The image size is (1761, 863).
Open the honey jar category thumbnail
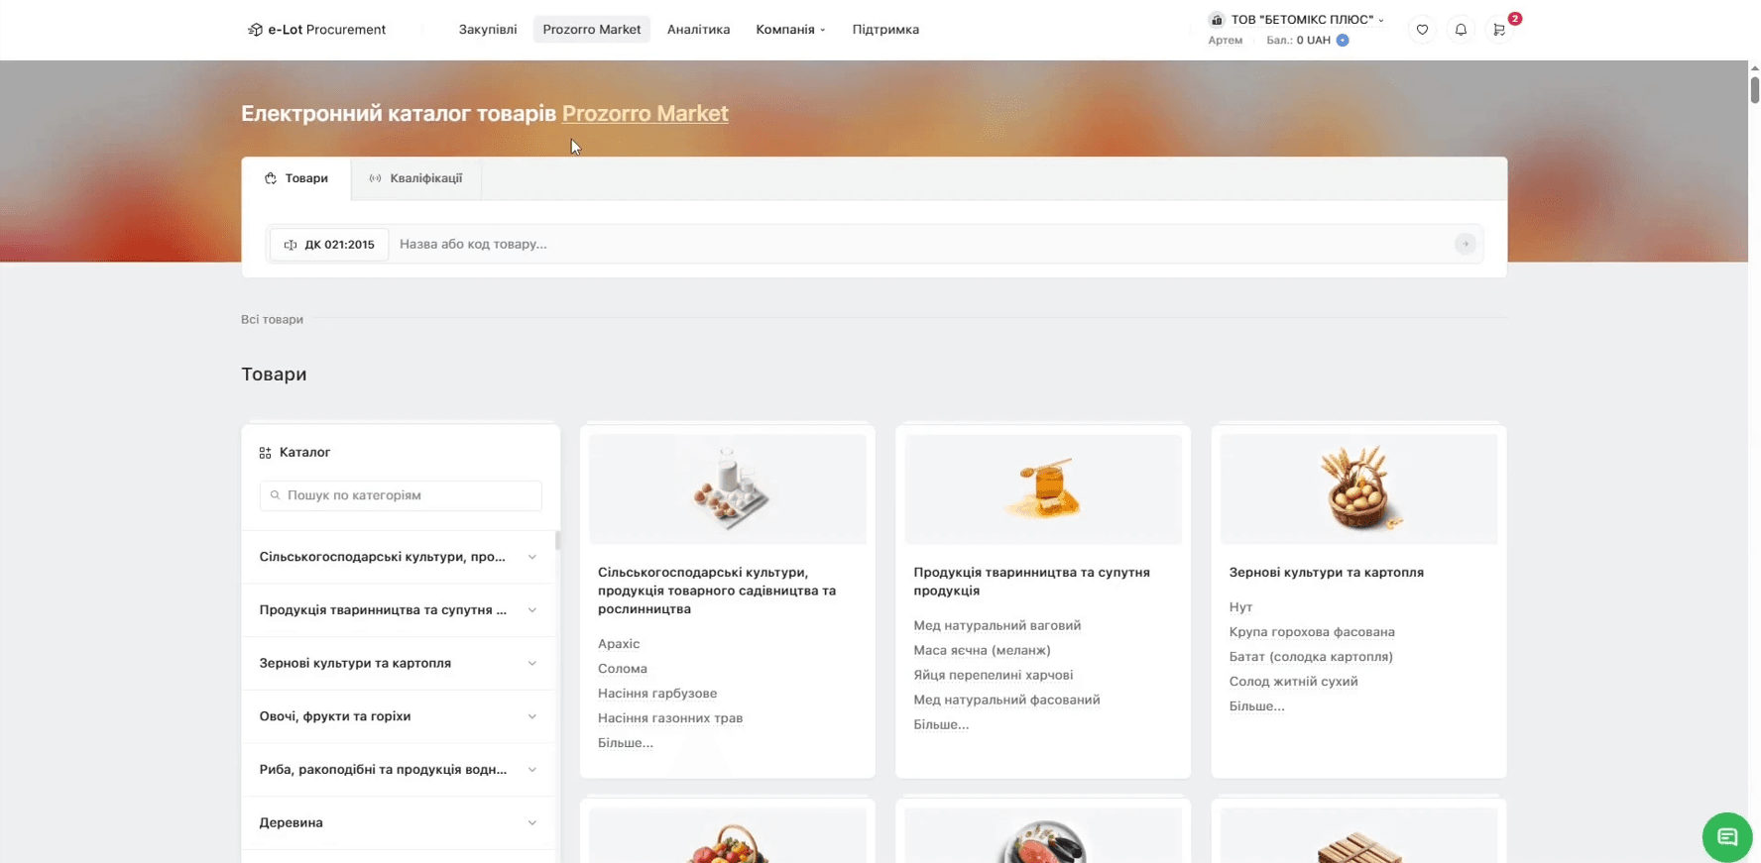coord(1043,489)
